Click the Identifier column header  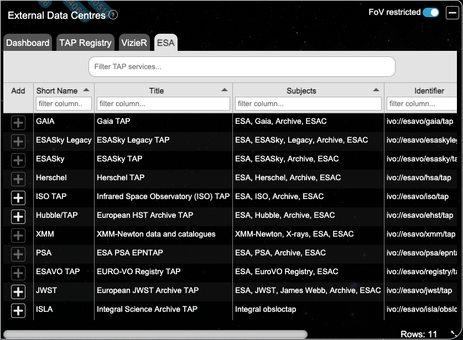click(429, 91)
